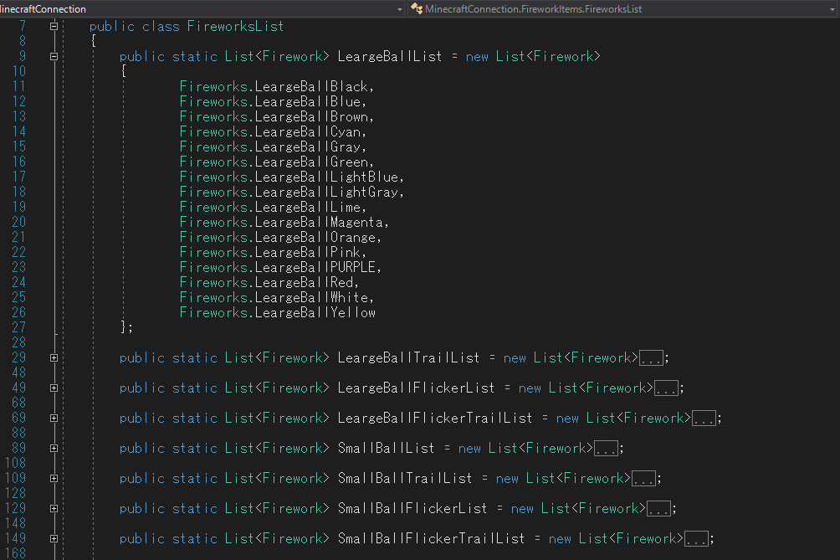This screenshot has width=840, height=560.
Task: Click line number 27 in the margin
Action: coord(18,327)
